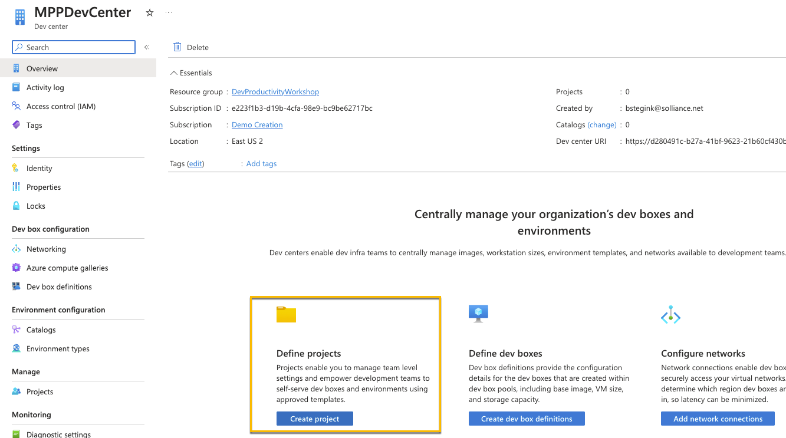This screenshot has width=786, height=438.
Task: Click the Catalogs (change) link
Action: pyautogui.click(x=602, y=125)
